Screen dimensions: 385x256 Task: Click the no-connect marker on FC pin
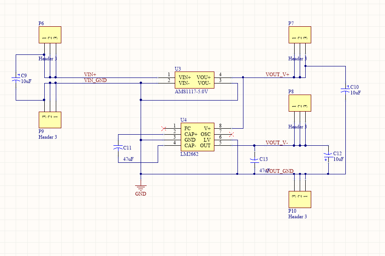[x=164, y=129]
